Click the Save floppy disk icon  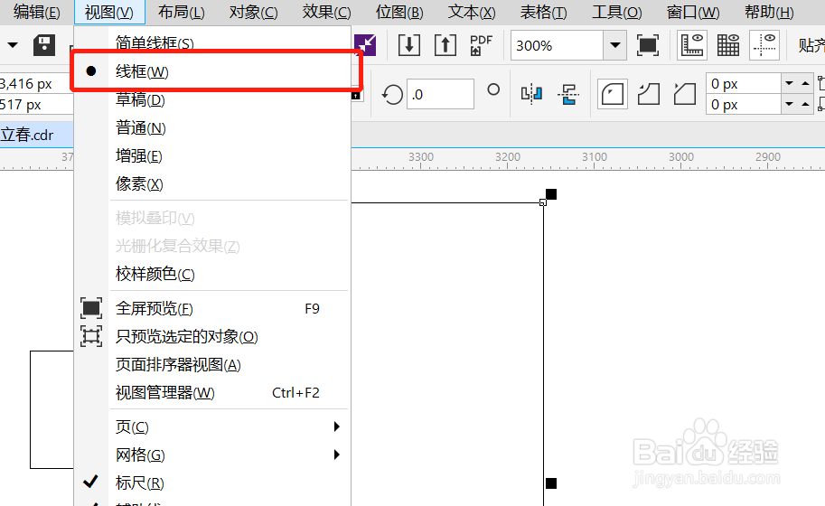pyautogui.click(x=44, y=45)
